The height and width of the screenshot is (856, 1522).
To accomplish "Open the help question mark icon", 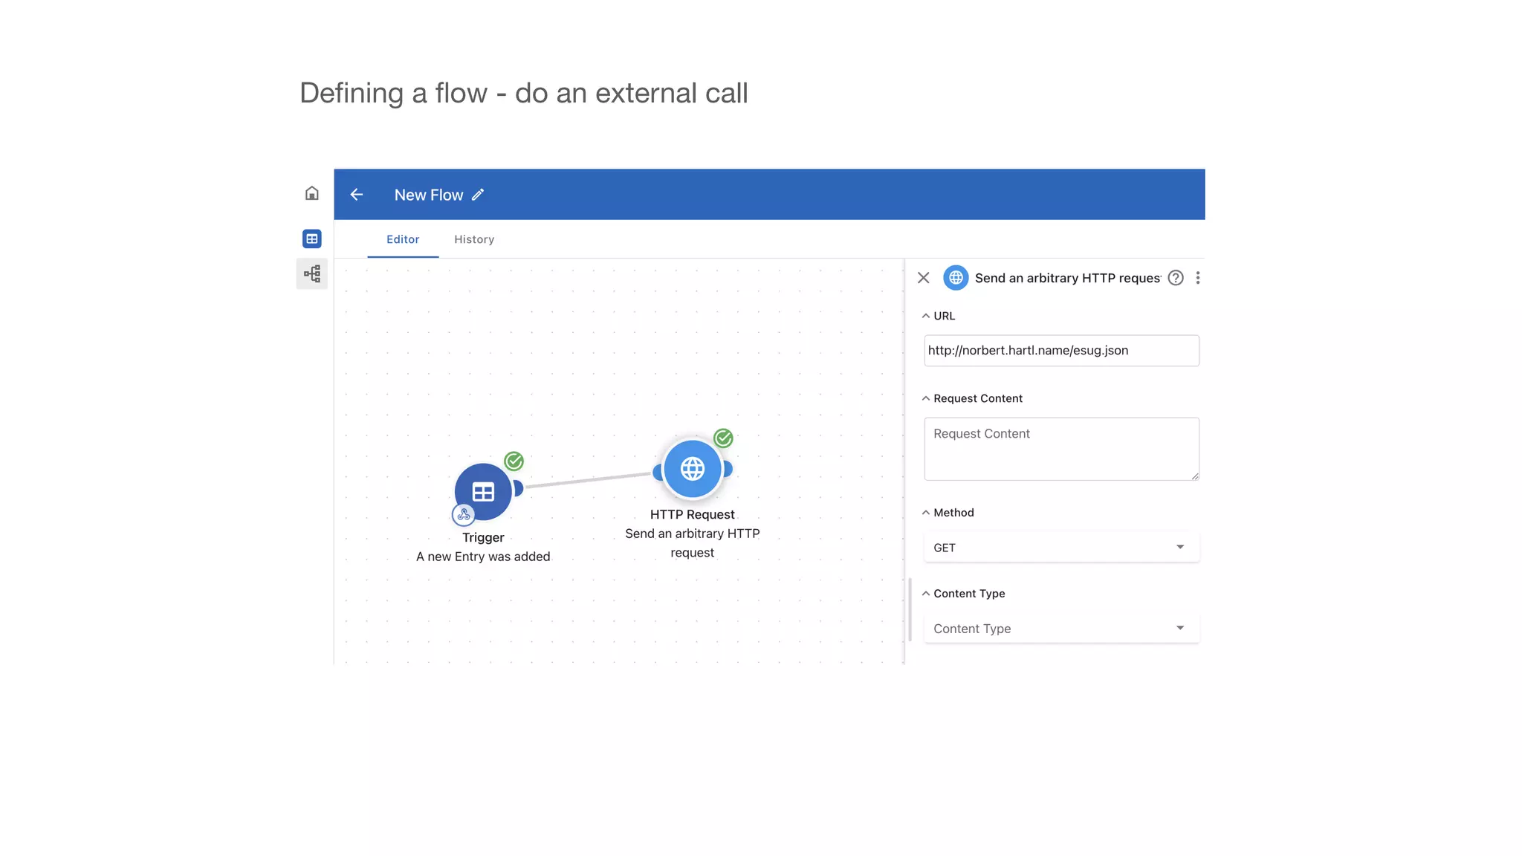I will coord(1176,278).
